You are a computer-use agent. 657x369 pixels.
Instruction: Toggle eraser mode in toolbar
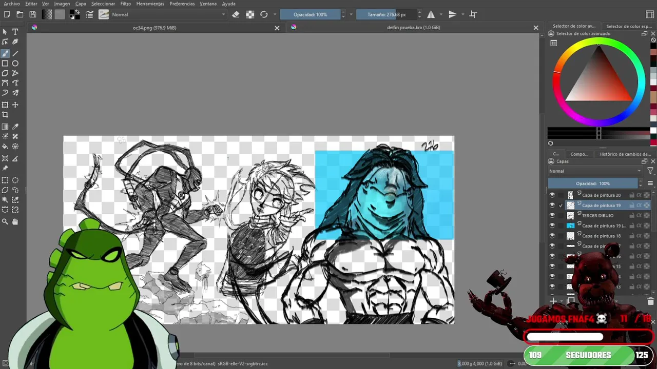coord(236,14)
